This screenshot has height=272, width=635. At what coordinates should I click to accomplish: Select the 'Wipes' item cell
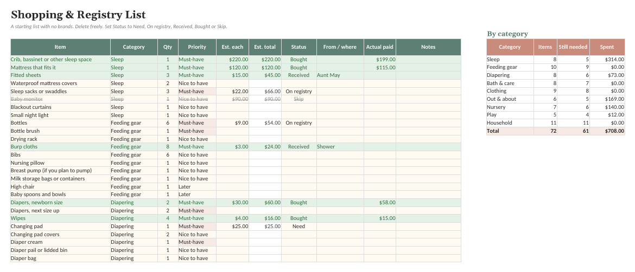[60, 218]
